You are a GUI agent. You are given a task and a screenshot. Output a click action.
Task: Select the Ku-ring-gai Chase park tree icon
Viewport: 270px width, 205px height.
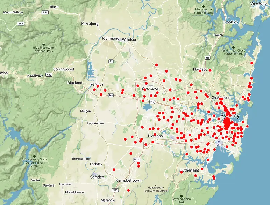click(233, 47)
